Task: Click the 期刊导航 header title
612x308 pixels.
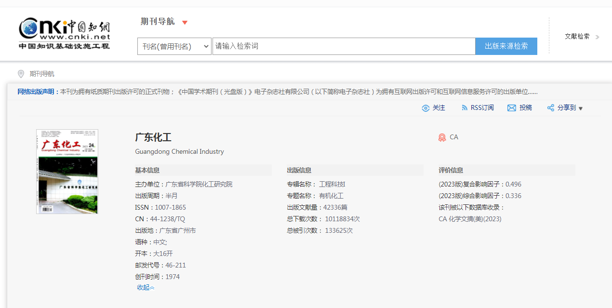Action: (x=158, y=22)
